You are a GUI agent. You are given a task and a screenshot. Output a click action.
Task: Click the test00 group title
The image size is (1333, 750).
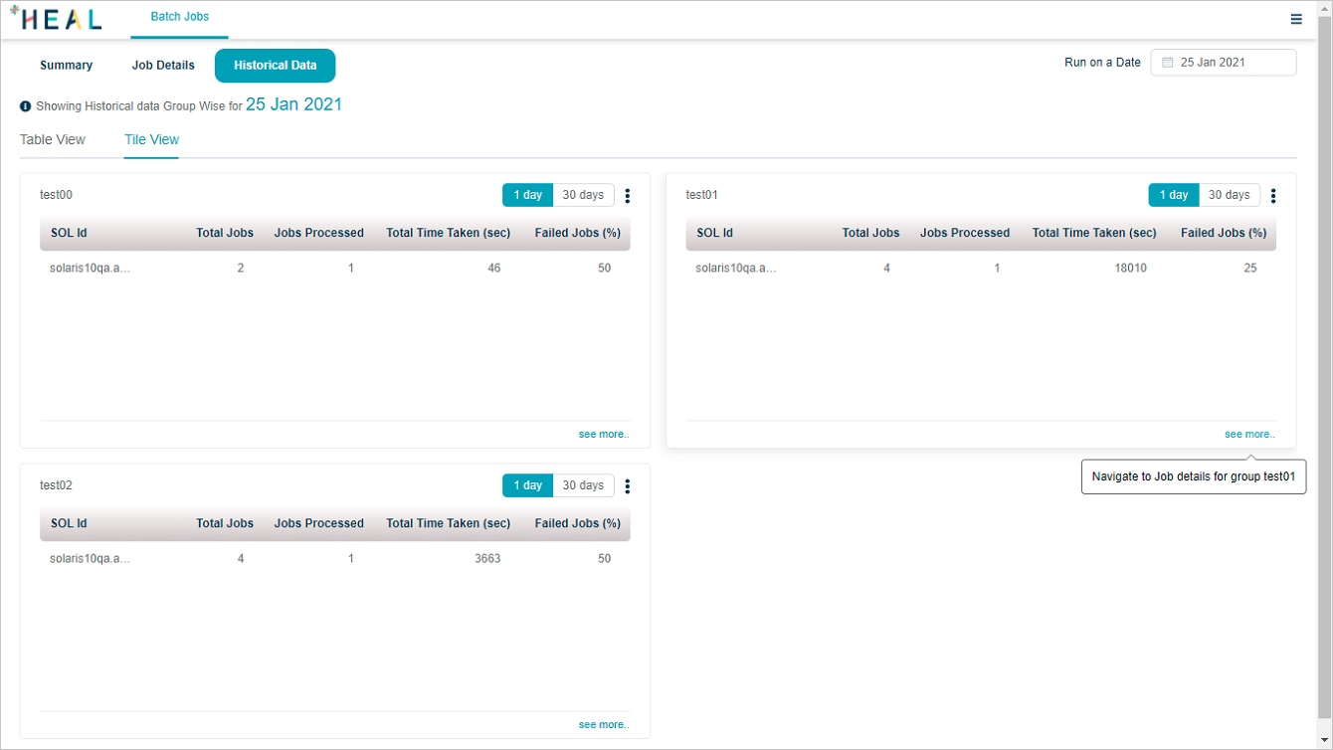(x=56, y=196)
